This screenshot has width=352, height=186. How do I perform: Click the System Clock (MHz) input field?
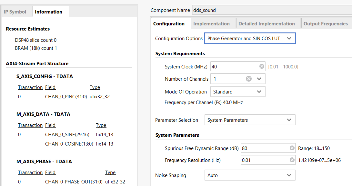(234, 67)
